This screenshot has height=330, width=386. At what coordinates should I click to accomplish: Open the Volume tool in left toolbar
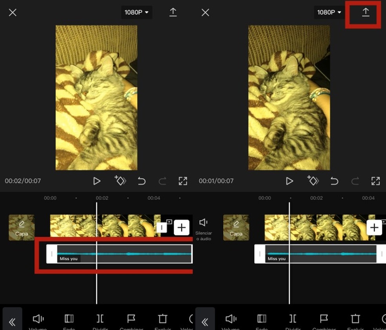(x=38, y=322)
